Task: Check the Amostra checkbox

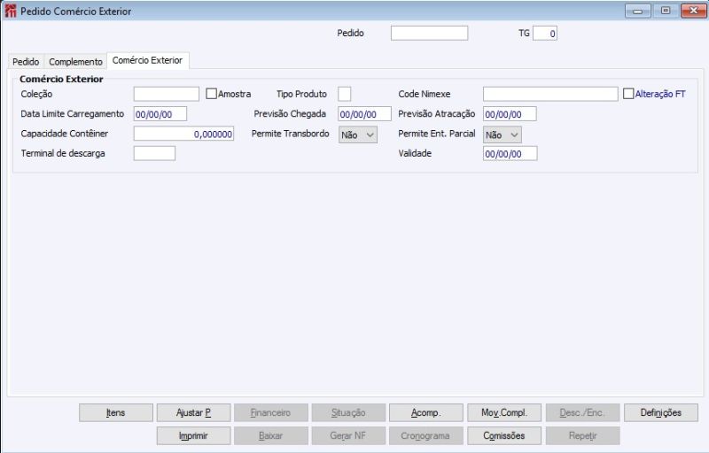Action: [x=211, y=94]
